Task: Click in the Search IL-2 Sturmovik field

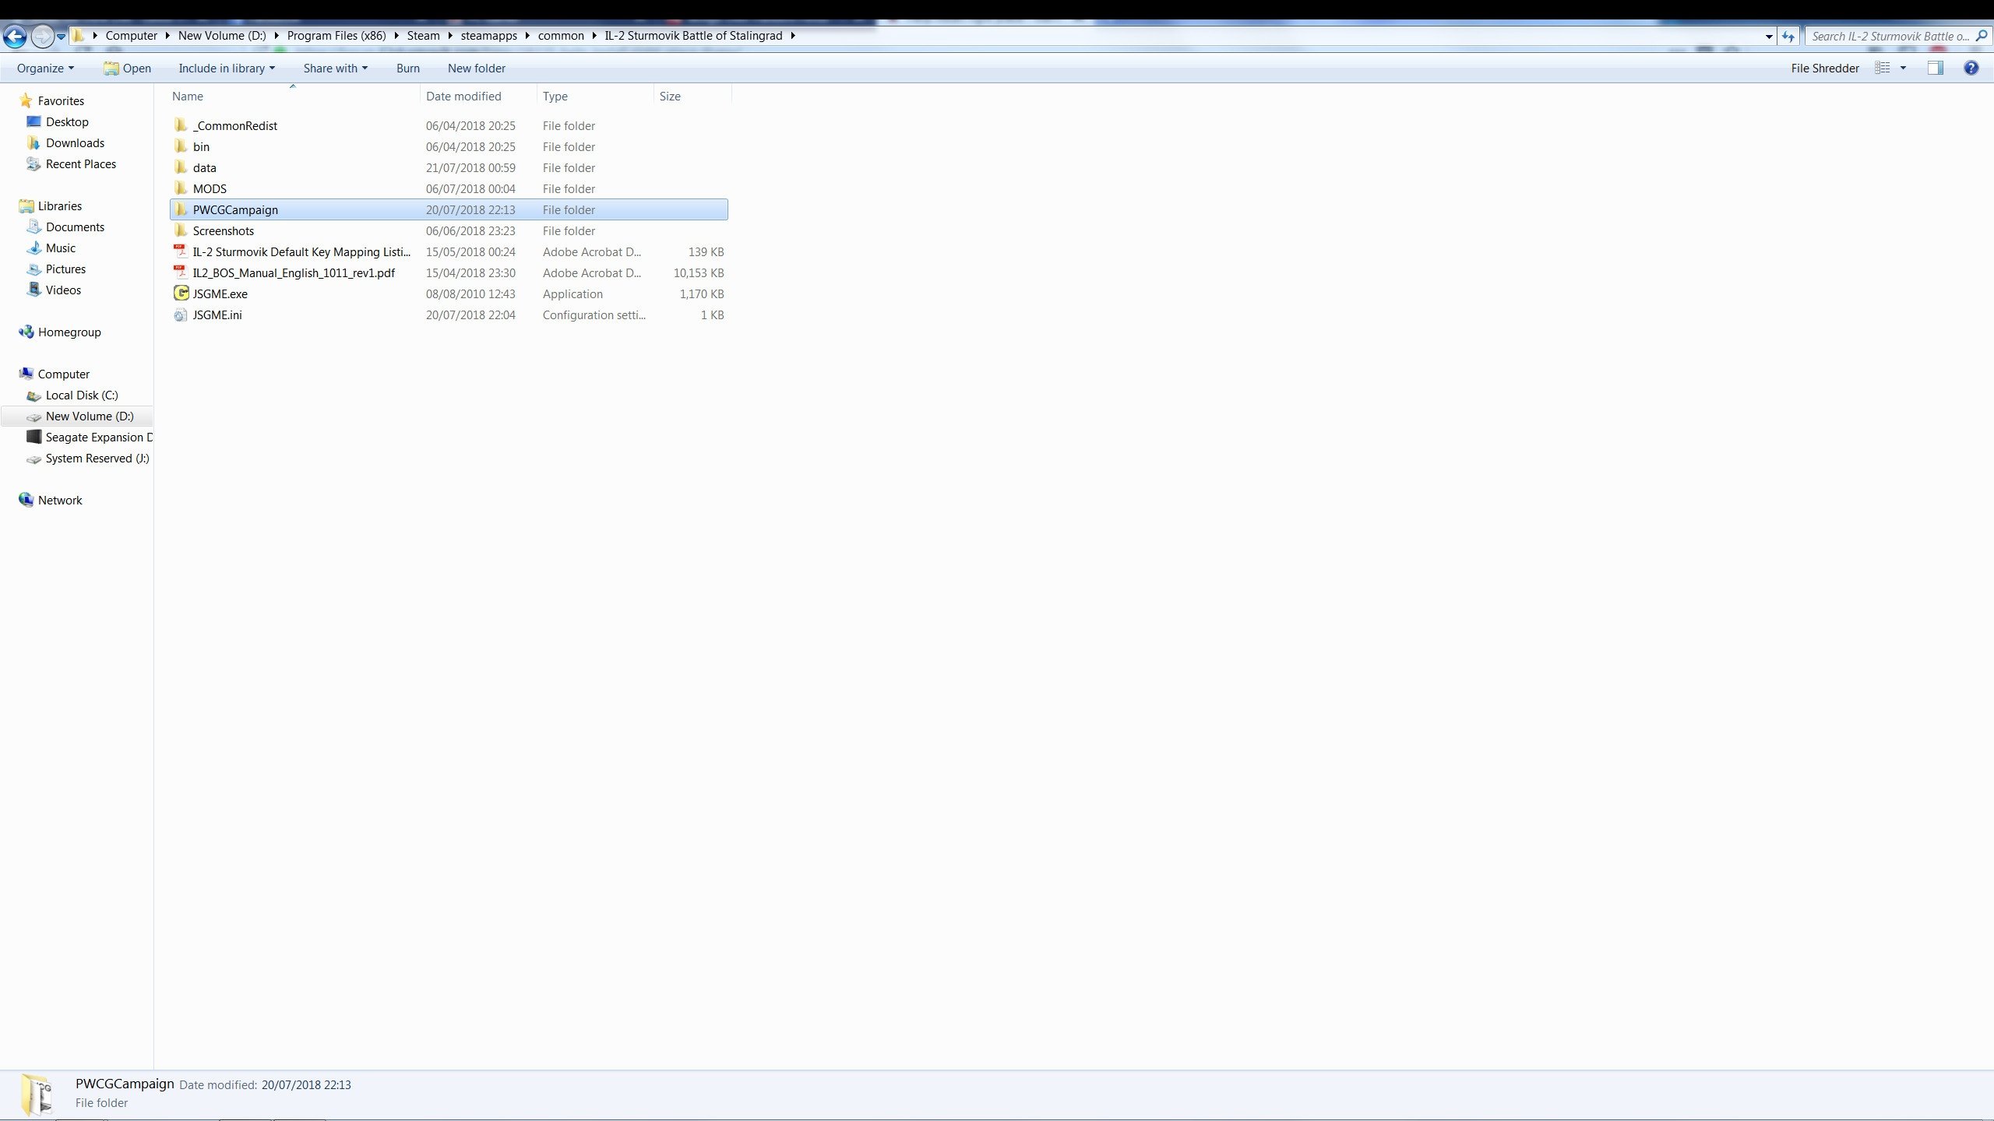Action: pos(1888,36)
